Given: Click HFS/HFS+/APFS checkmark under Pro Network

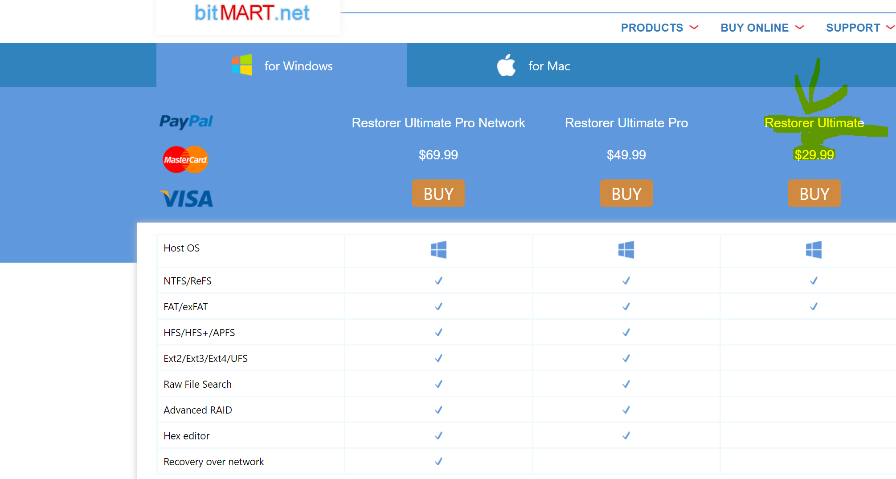Looking at the screenshot, I should coord(438,333).
